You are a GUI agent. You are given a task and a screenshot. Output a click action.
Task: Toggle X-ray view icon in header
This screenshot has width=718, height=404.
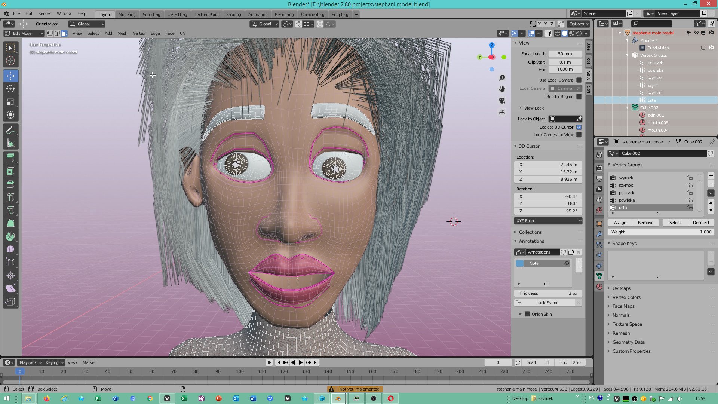(x=548, y=33)
